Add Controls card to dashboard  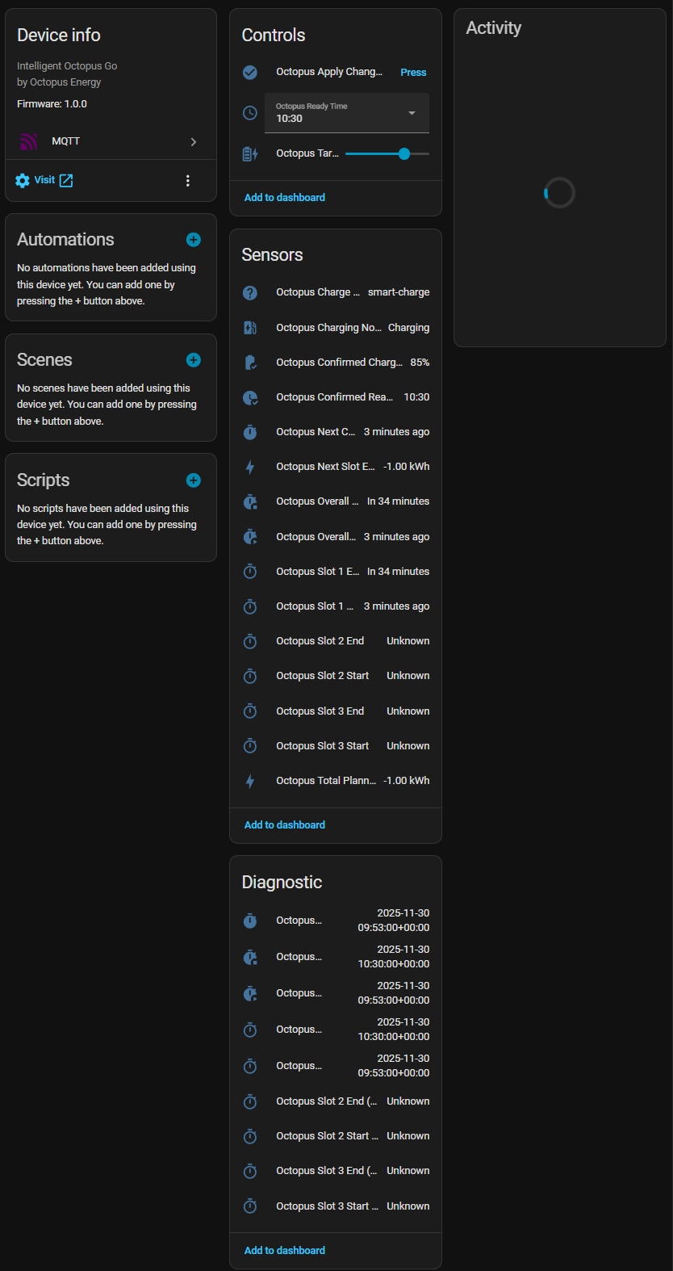pyautogui.click(x=285, y=198)
